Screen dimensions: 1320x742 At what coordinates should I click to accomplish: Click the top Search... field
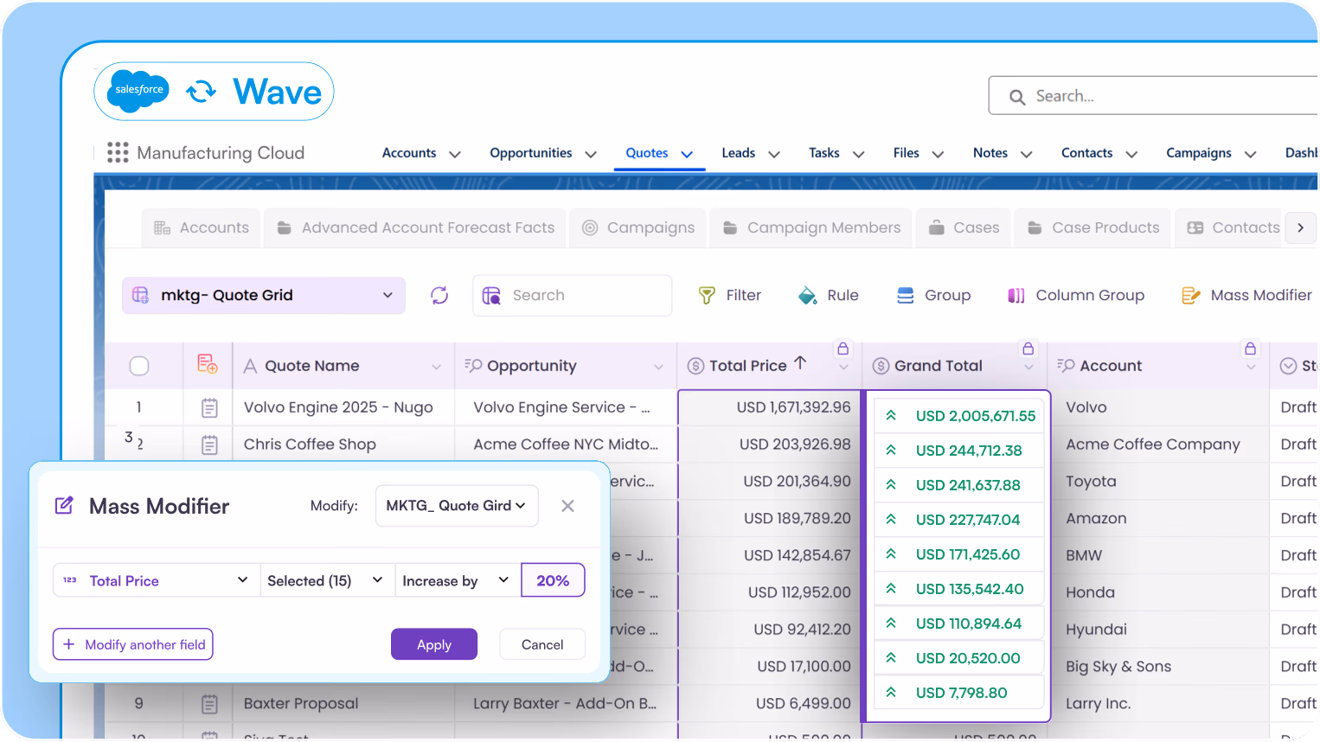click(x=1154, y=96)
